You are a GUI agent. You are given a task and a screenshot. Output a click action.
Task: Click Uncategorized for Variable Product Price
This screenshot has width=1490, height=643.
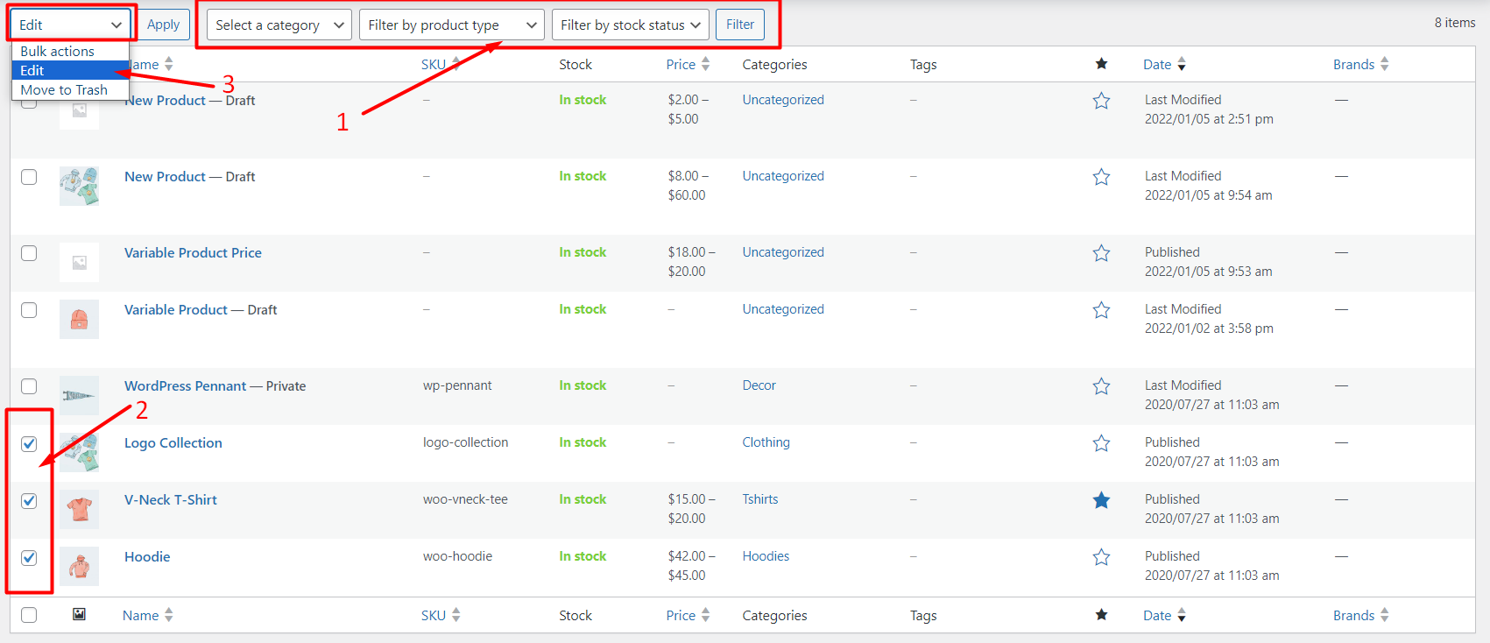pyautogui.click(x=783, y=252)
